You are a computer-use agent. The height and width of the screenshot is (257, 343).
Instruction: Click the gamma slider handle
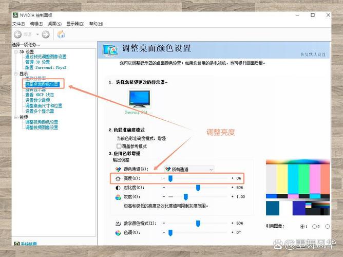tap(186, 197)
